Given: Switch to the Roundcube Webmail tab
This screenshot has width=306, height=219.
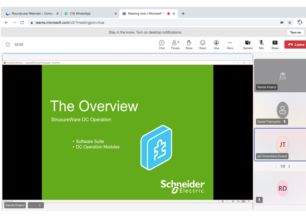Looking at the screenshot, I should pyautogui.click(x=31, y=14).
